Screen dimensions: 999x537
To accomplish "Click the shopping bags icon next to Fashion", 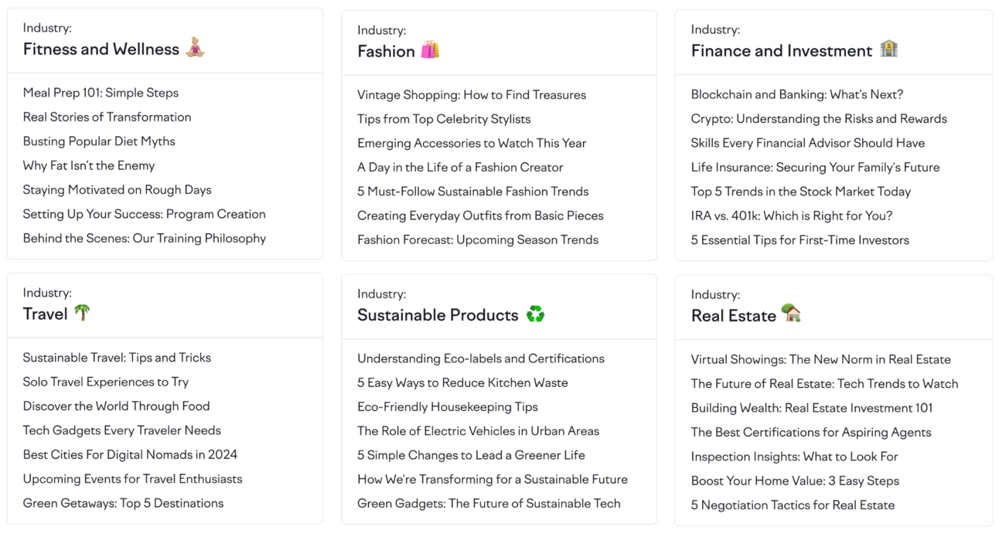I will click(430, 50).
